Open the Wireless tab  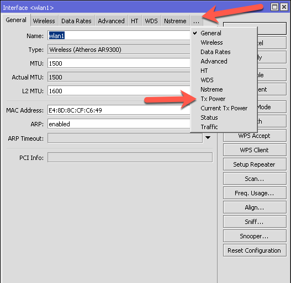[x=44, y=21]
